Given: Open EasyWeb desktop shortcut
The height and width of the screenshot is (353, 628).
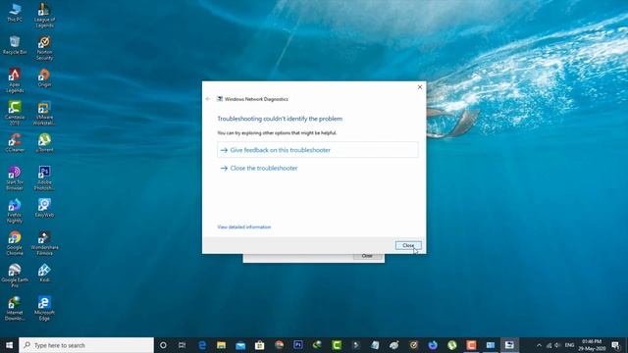Looking at the screenshot, I should click(x=44, y=208).
